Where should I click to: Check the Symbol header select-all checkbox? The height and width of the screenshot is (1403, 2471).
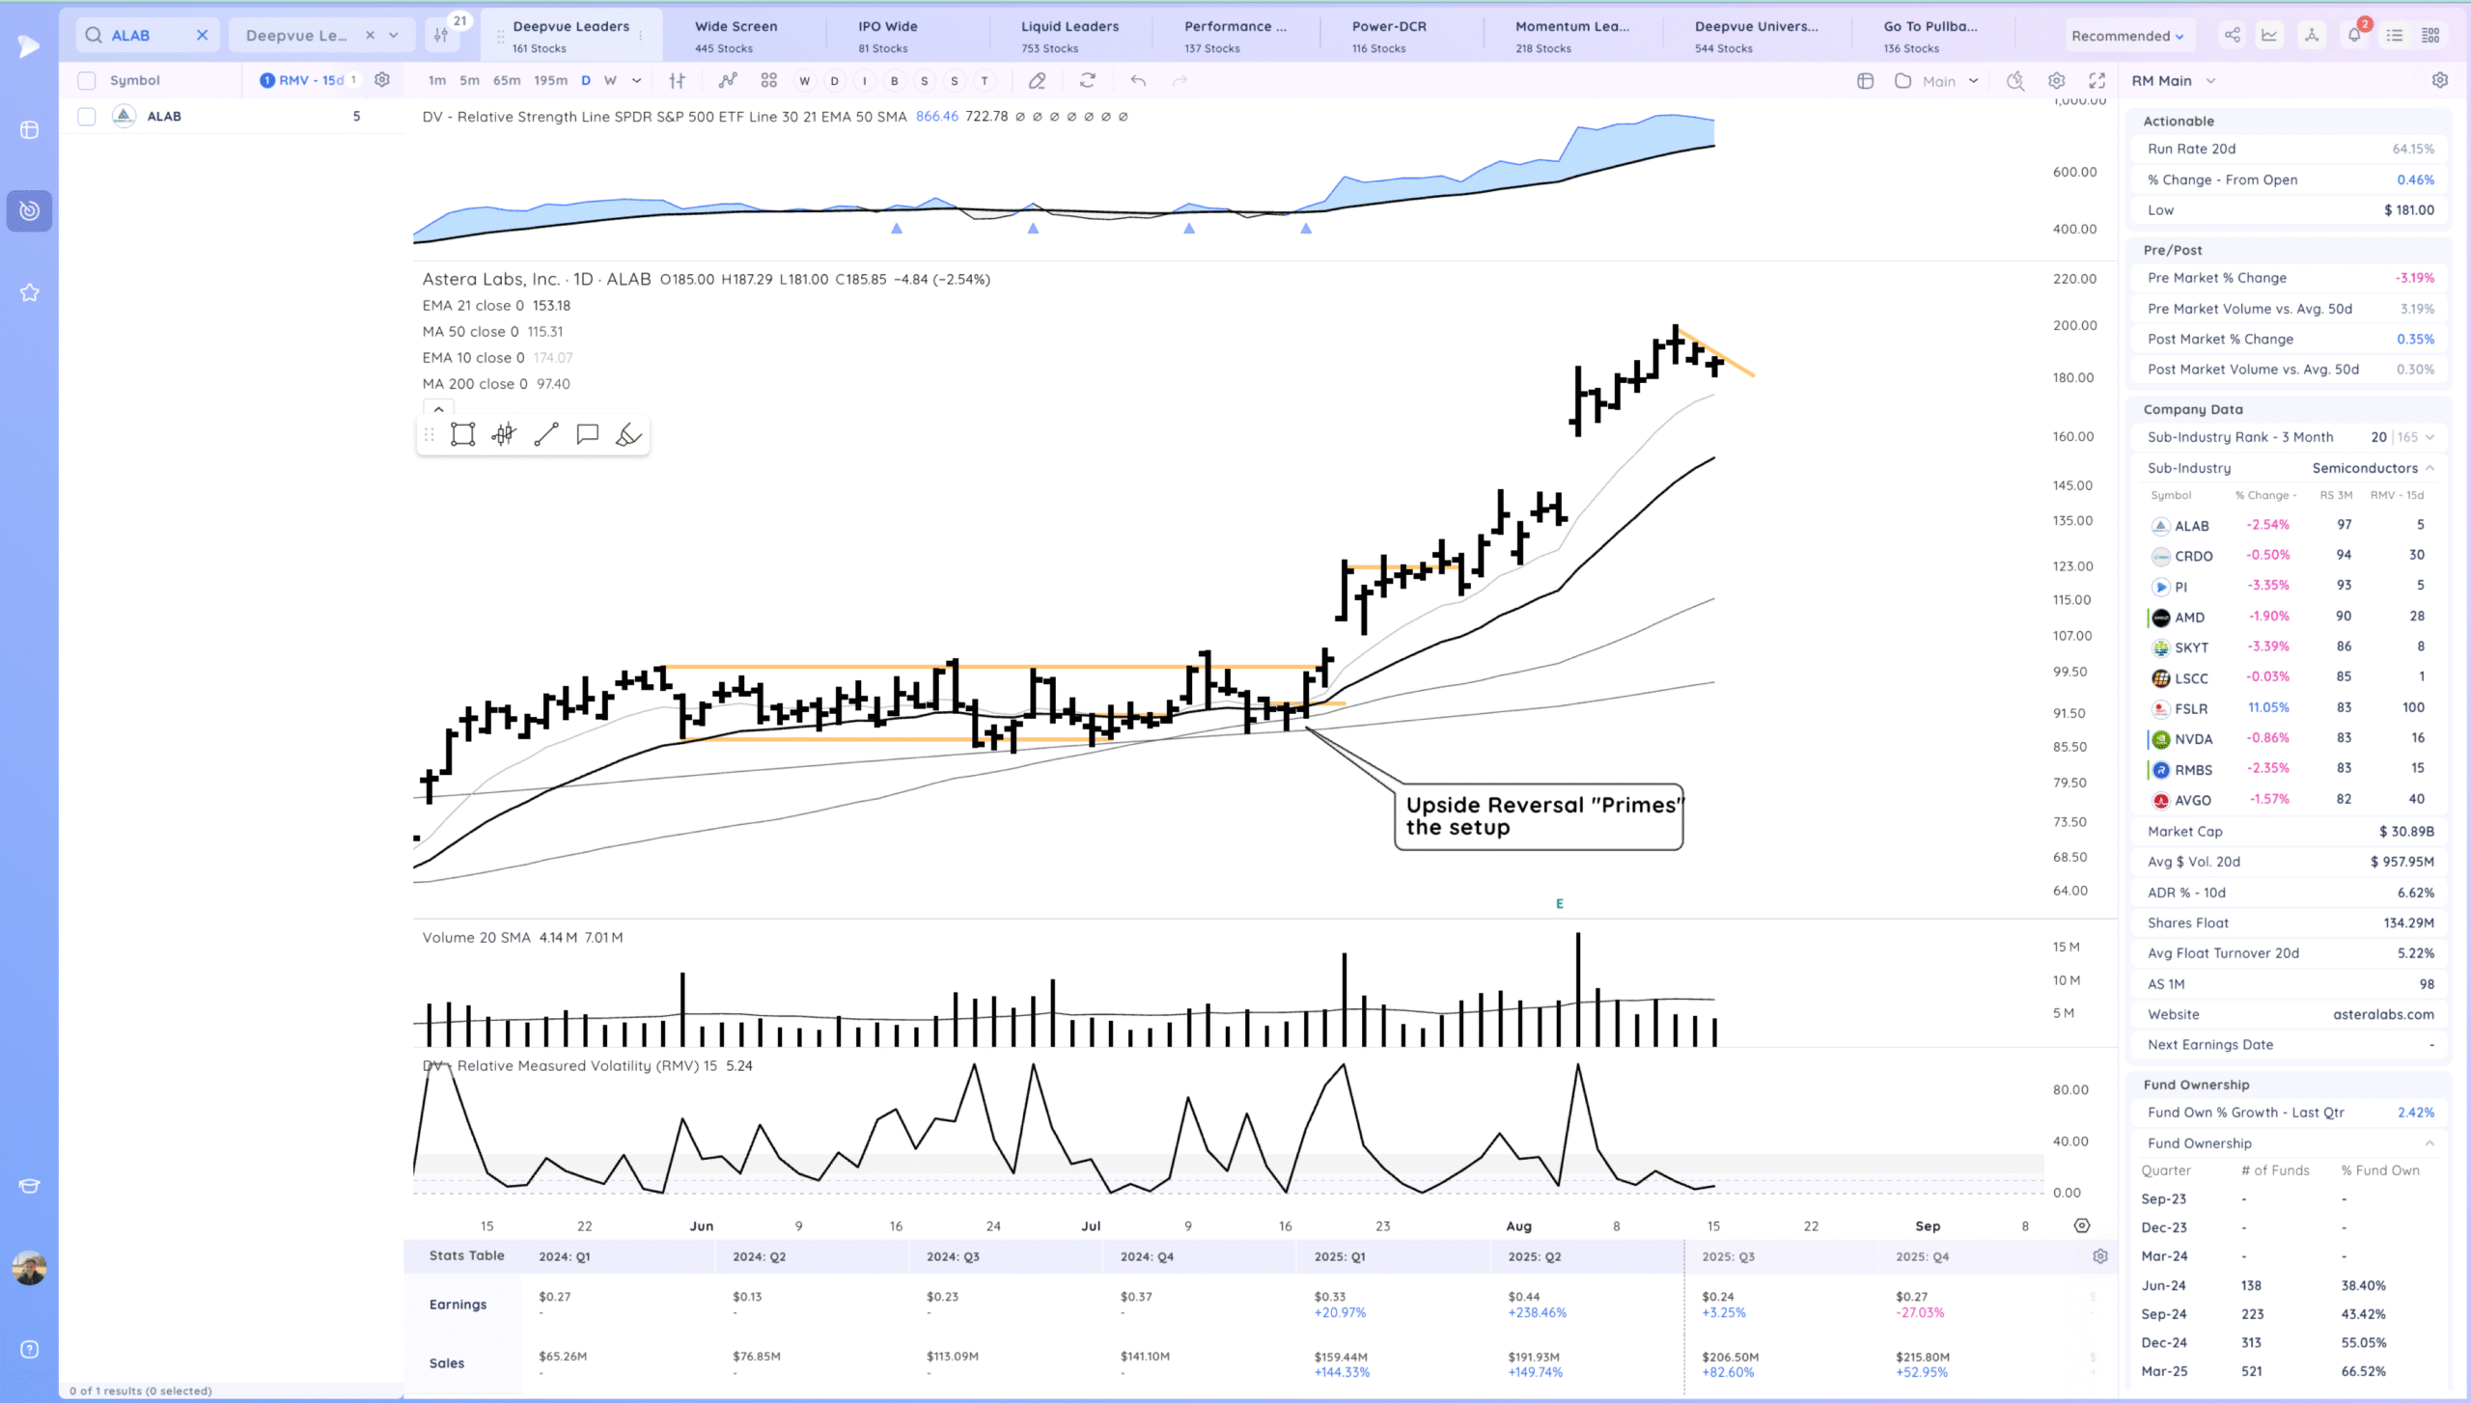coord(87,81)
